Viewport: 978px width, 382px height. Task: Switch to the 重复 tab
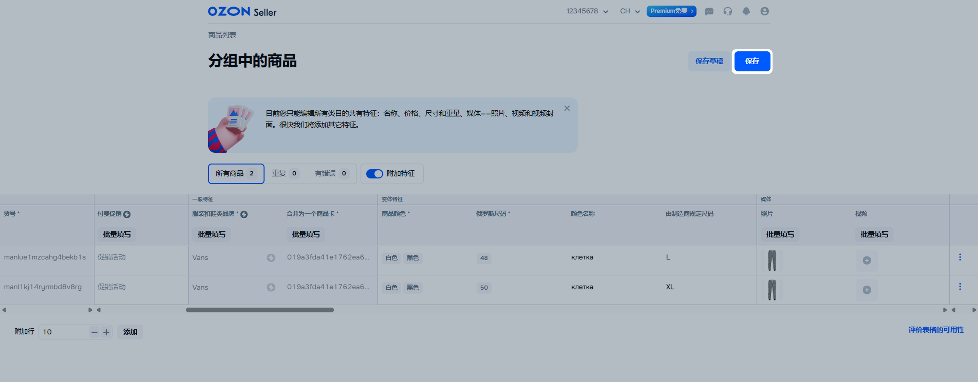285,174
